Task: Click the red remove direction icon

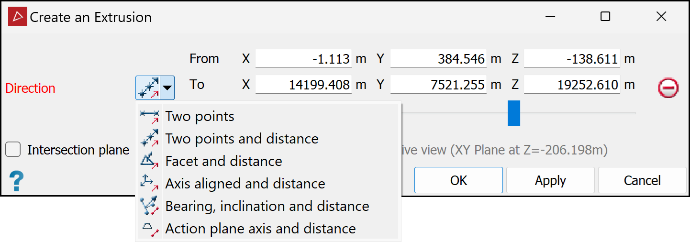Action: coord(668,88)
